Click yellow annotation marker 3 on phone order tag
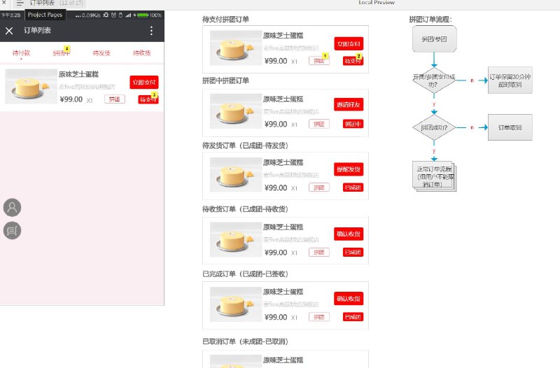560x368 pixels. tap(154, 94)
